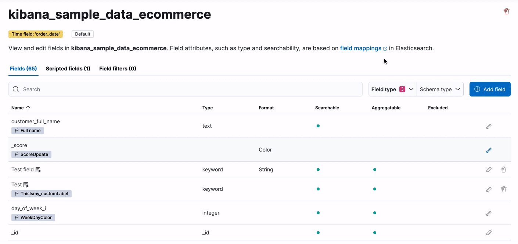Click the flag icon in WeekDayColor badge
This screenshot has height=244, width=518.
point(17,218)
